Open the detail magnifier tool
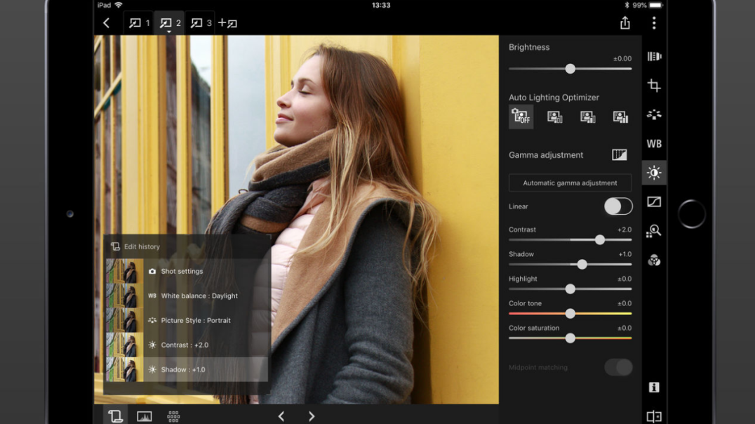This screenshot has height=424, width=755. point(654,231)
